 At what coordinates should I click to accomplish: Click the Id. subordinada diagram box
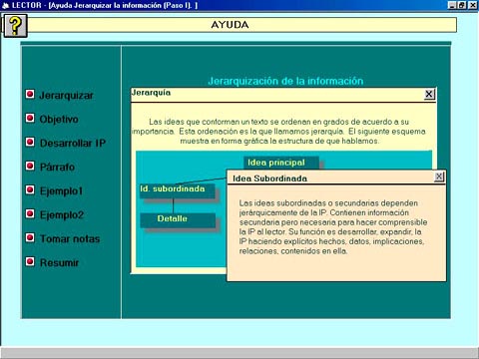click(177, 190)
